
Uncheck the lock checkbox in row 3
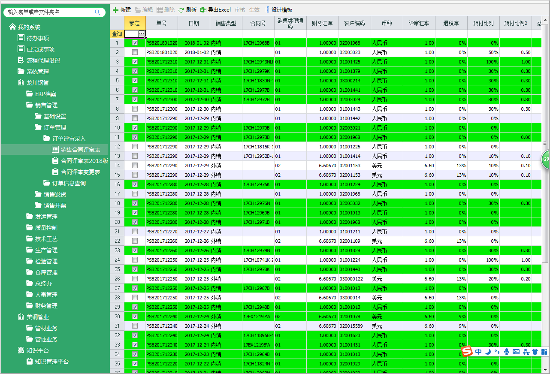135,62
